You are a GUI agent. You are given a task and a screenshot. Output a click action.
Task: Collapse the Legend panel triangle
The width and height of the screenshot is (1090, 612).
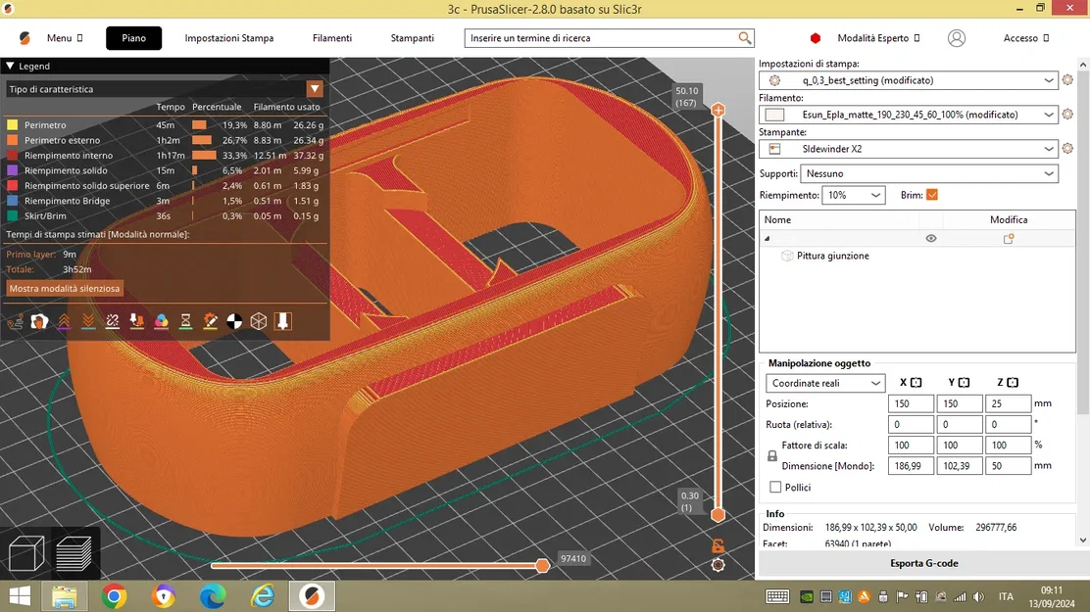click(11, 66)
